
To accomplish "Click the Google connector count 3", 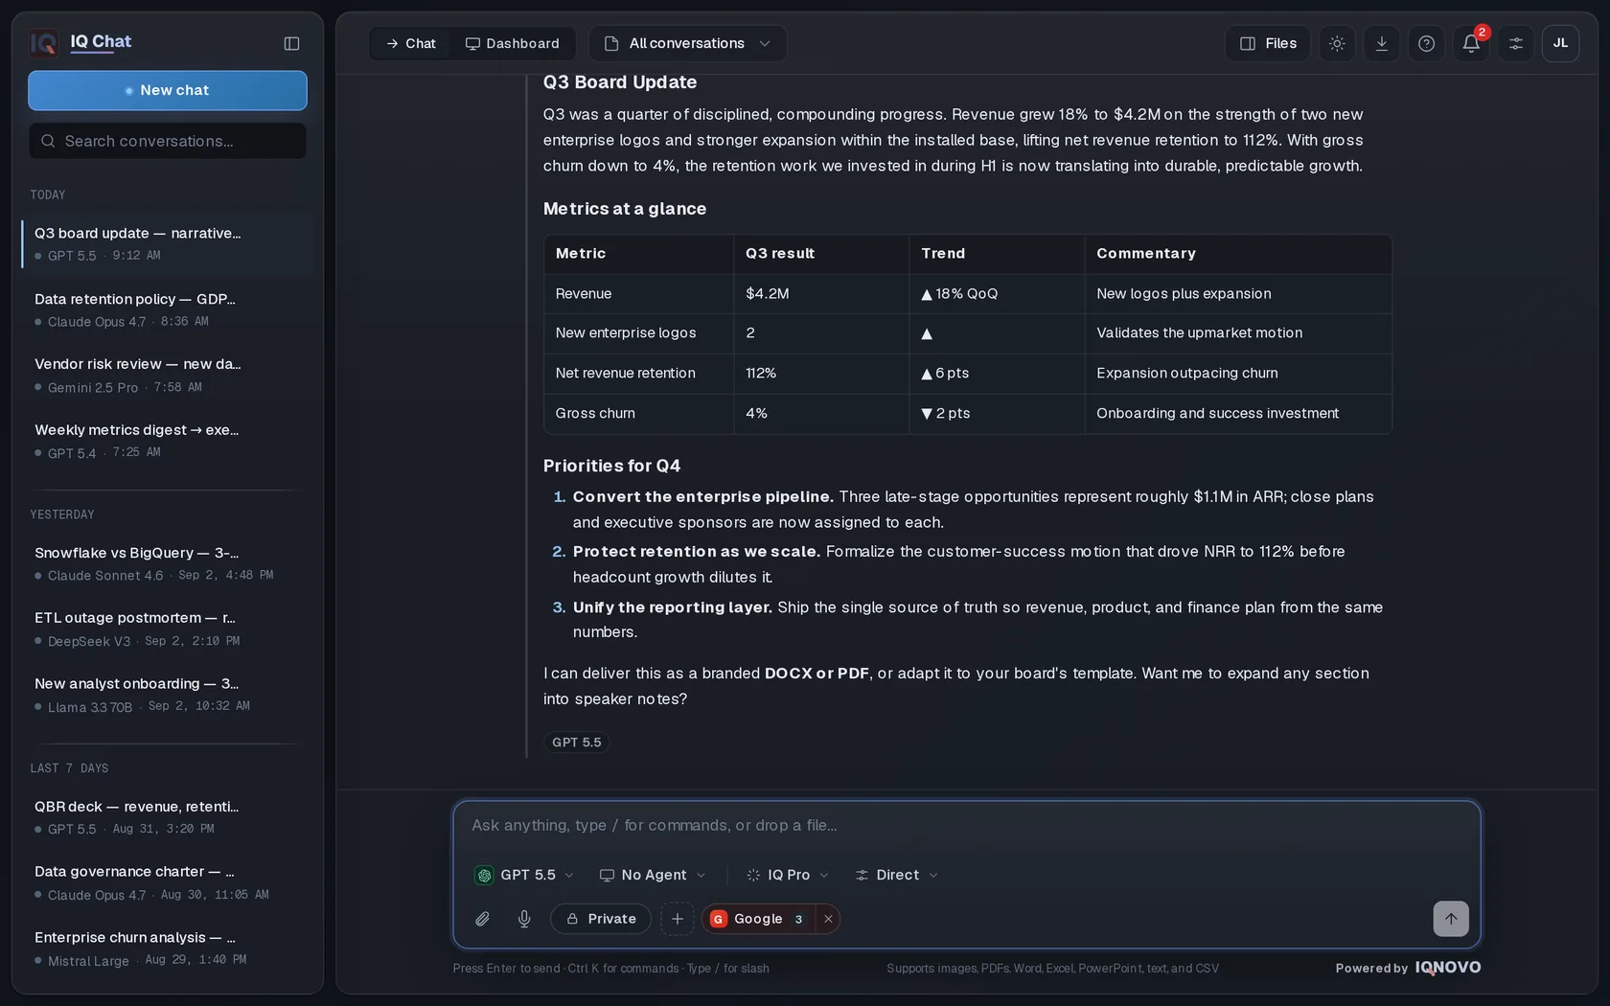I will (x=798, y=919).
